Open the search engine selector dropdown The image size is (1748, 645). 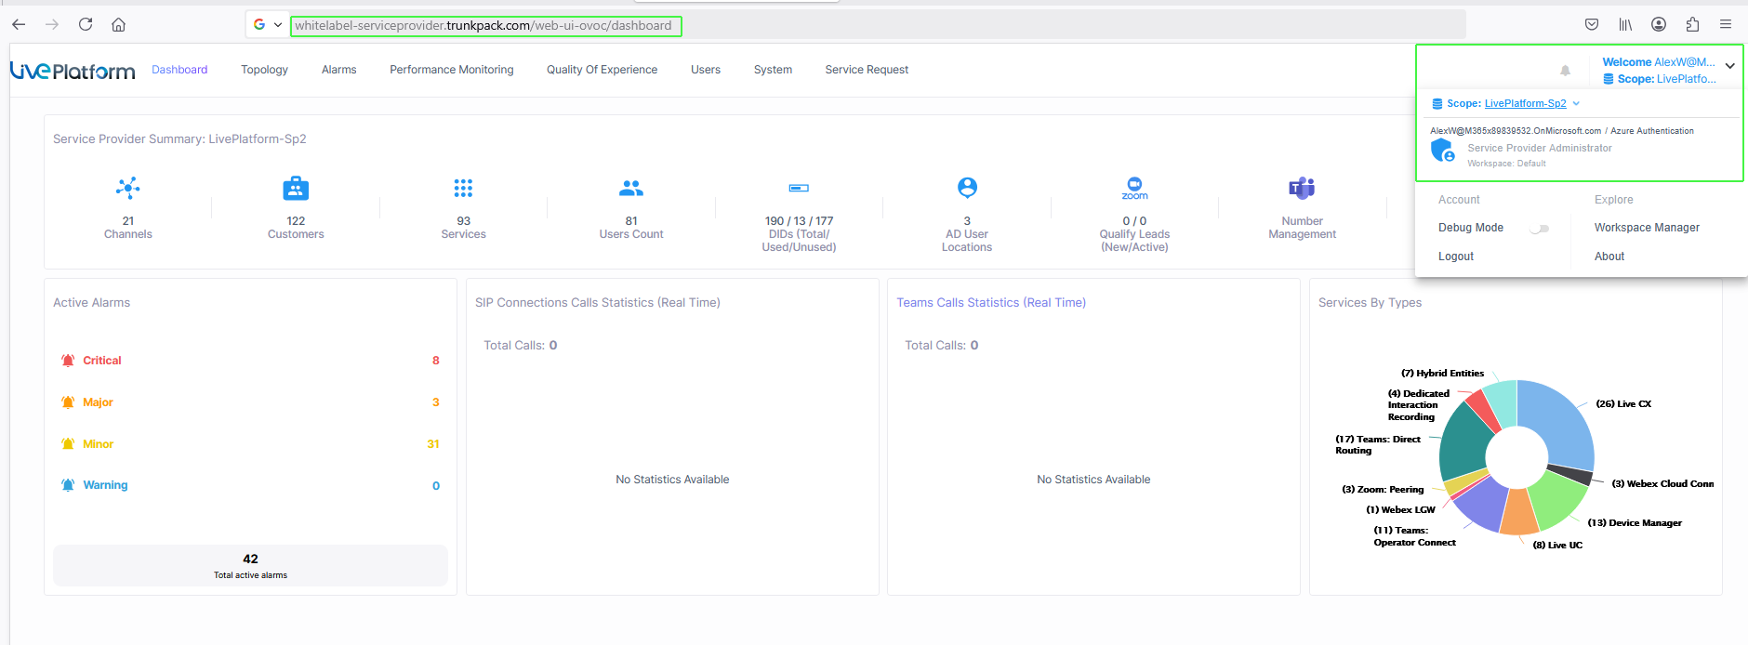[x=267, y=25]
